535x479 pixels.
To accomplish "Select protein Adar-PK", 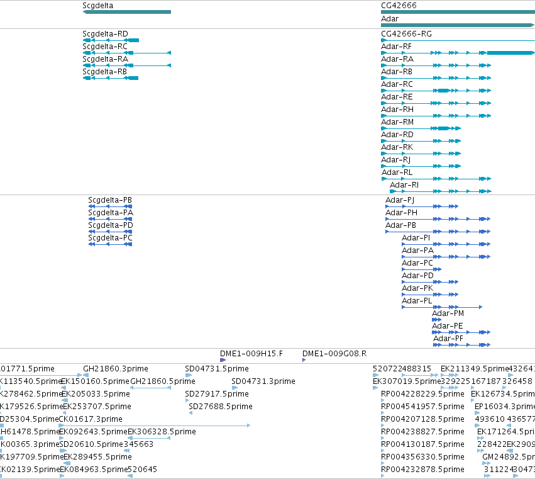I will [417, 289].
